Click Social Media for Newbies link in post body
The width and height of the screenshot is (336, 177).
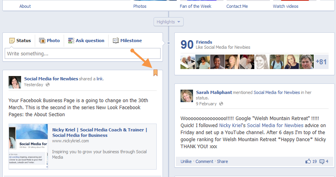coord(275,125)
